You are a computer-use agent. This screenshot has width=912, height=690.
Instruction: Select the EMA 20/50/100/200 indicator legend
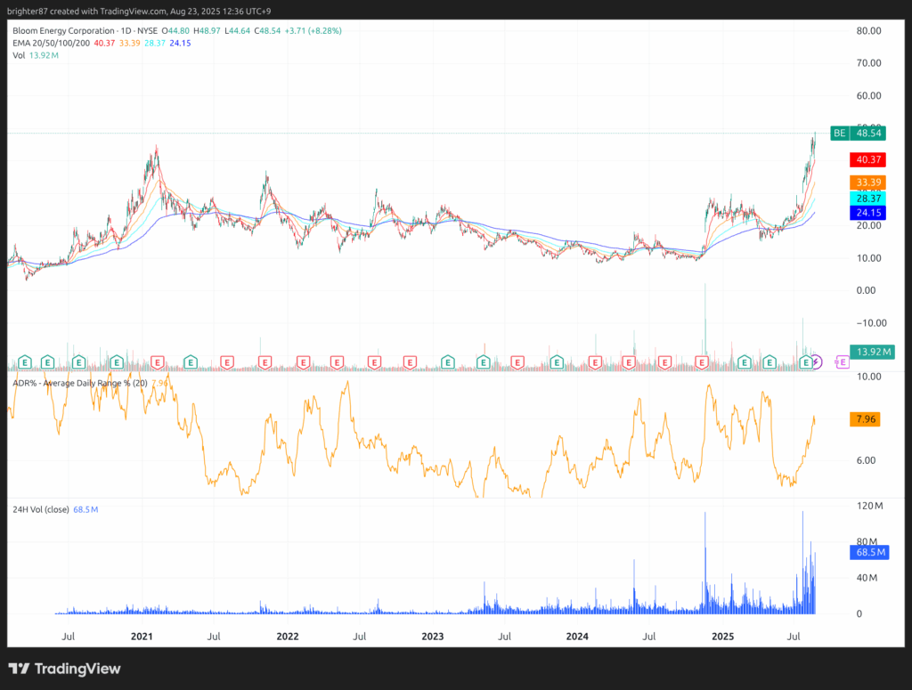coord(51,43)
